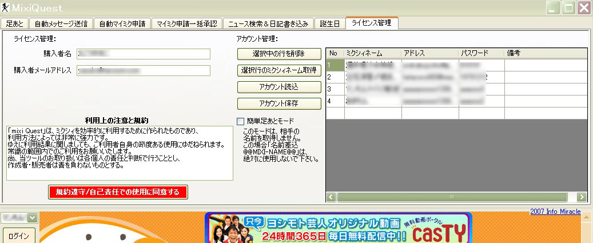Select account row number 1
Screen dimensions: 593x243
click(x=335, y=65)
